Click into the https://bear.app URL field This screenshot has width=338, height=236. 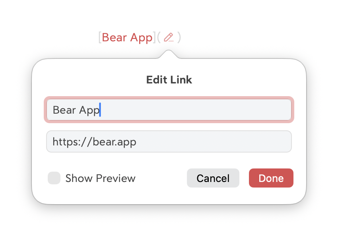pyautogui.click(x=169, y=142)
